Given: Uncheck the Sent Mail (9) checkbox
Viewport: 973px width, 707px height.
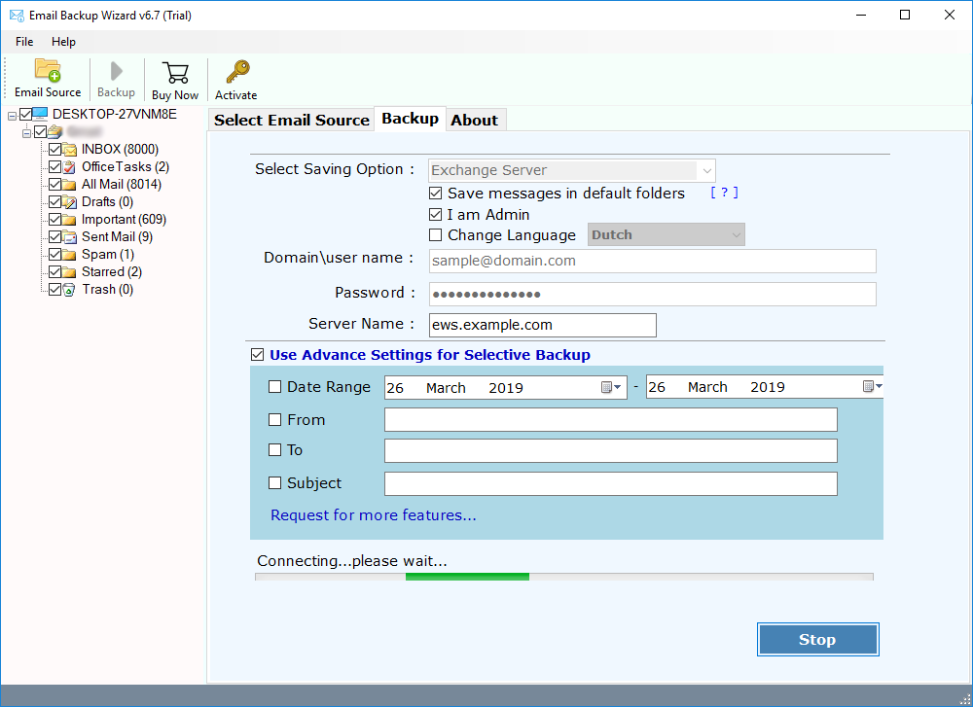Looking at the screenshot, I should (54, 237).
